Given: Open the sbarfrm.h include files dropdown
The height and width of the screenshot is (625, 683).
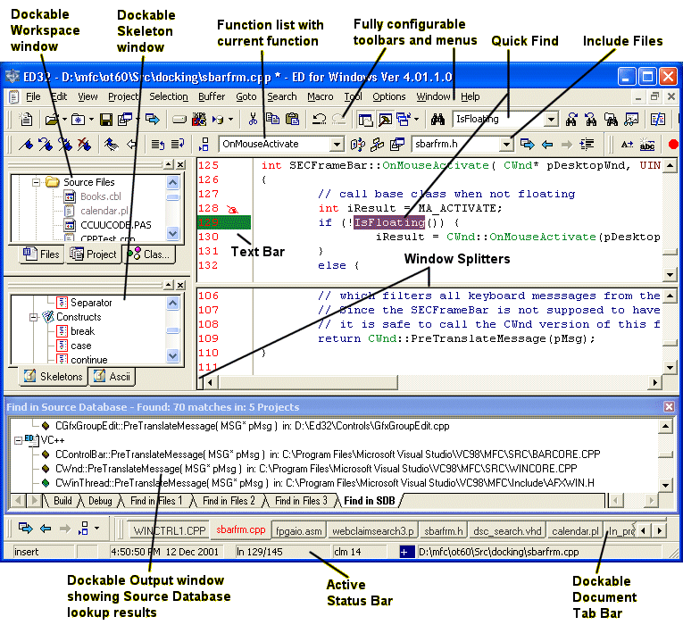Looking at the screenshot, I should click(x=505, y=144).
